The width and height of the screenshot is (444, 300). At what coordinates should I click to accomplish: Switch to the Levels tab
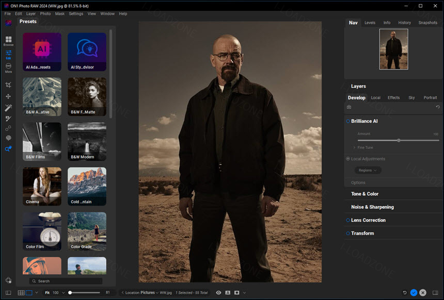(x=370, y=23)
